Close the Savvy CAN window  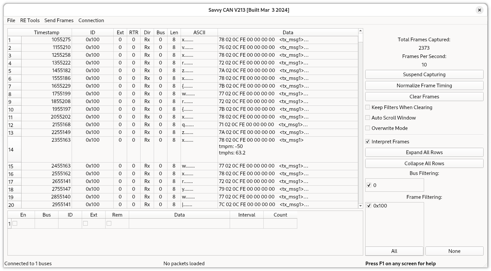click(x=480, y=10)
